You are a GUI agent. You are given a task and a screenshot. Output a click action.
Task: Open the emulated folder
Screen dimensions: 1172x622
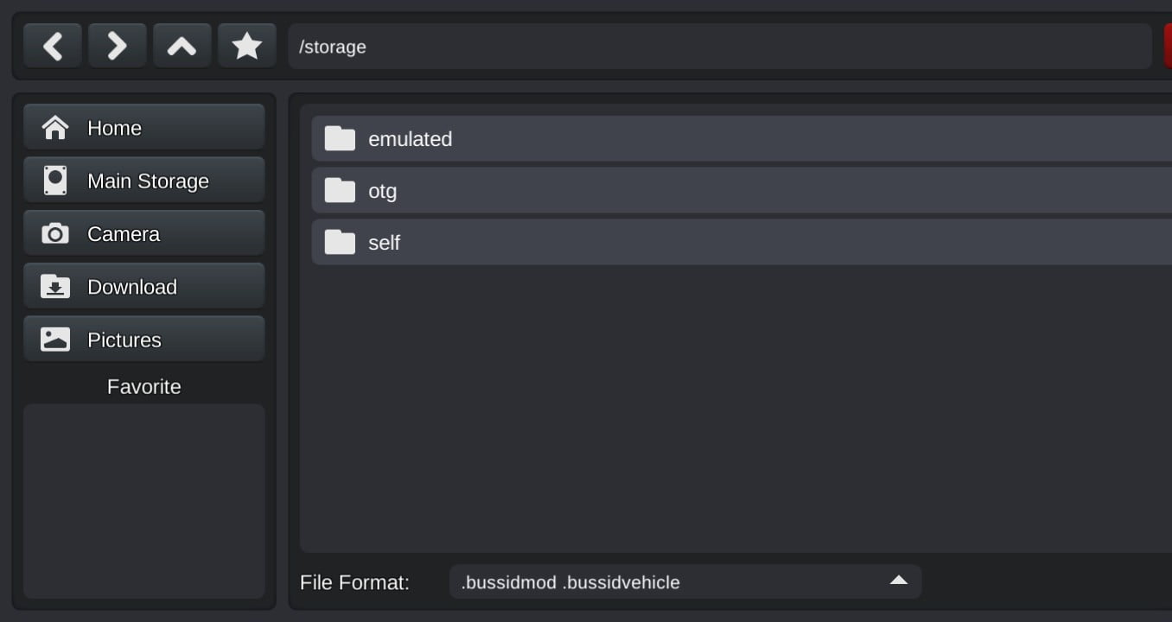coord(411,139)
